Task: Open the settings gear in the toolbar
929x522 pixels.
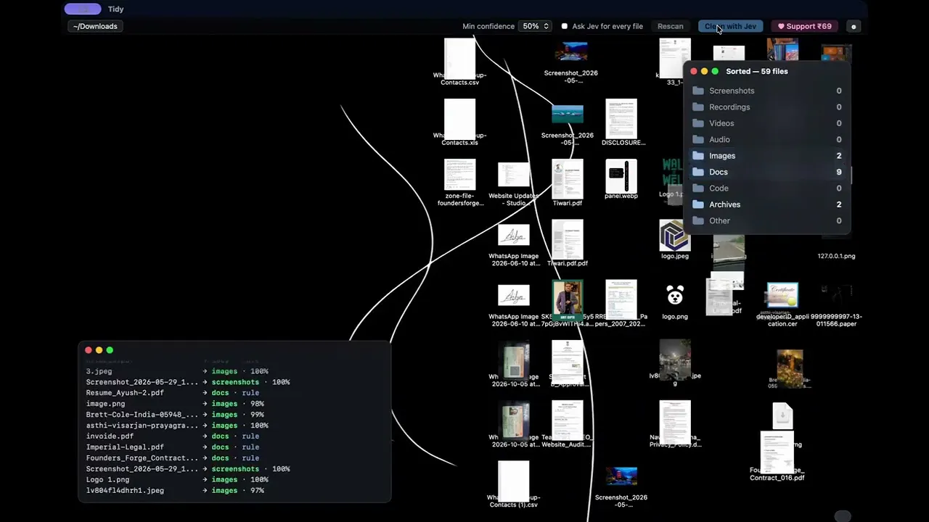Action: coord(854,27)
